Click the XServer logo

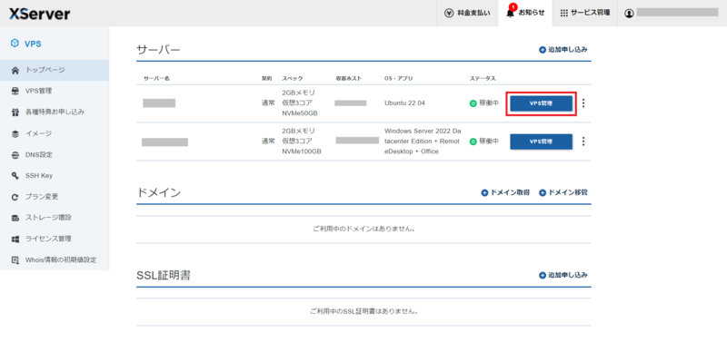(x=39, y=14)
